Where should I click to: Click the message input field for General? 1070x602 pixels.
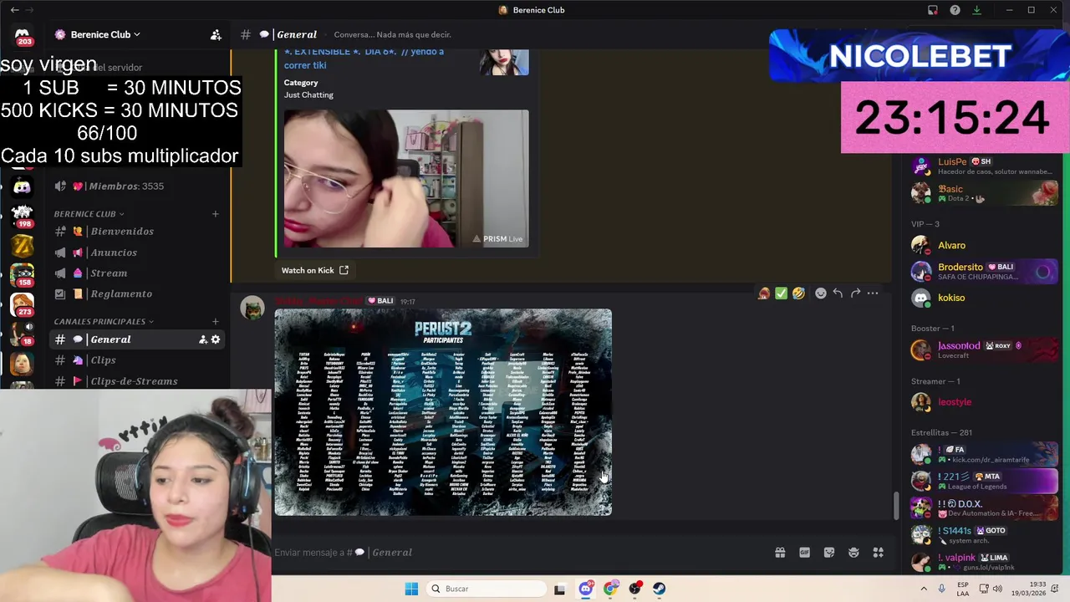(518, 553)
